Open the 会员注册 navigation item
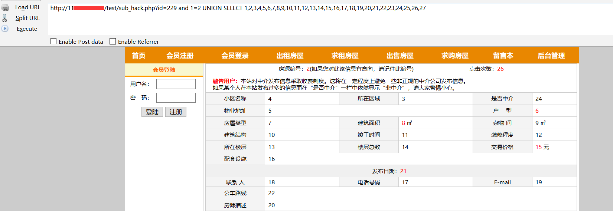The image size is (613, 211). [x=180, y=56]
